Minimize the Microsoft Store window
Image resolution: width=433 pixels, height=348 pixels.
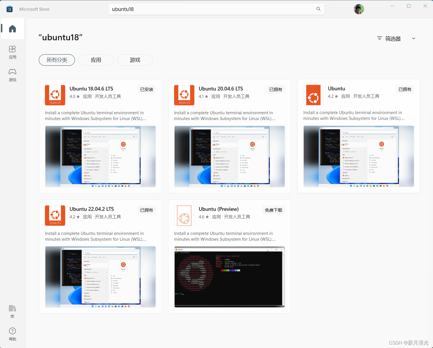click(x=392, y=6)
